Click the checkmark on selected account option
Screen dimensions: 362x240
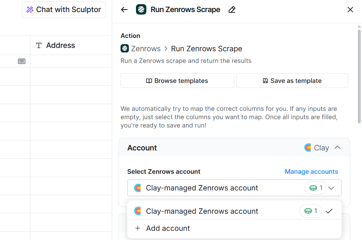coord(329,211)
